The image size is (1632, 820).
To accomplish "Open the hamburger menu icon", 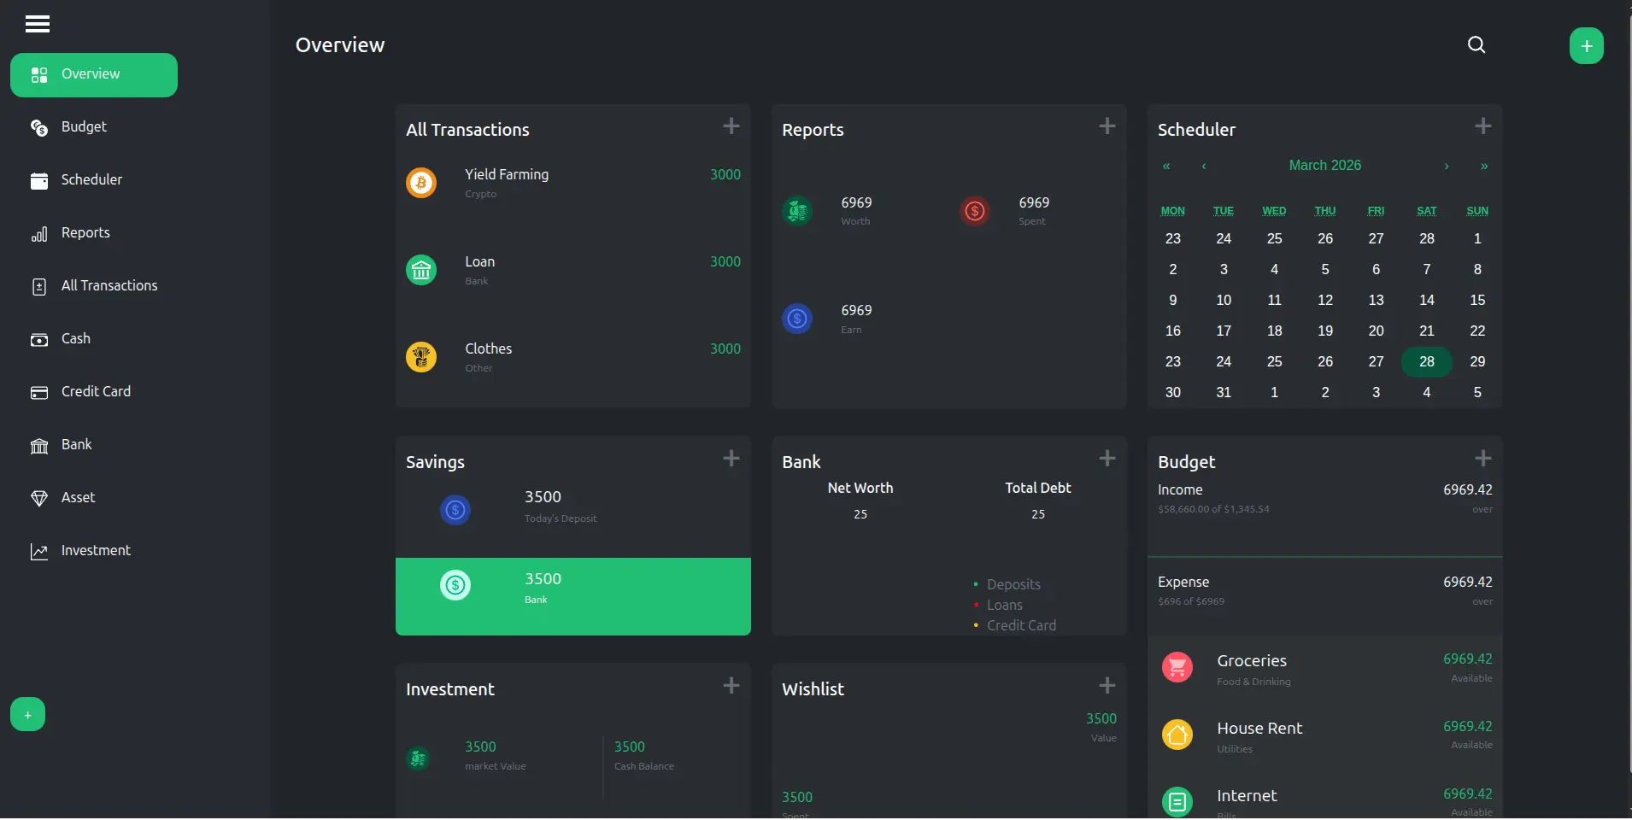I will pyautogui.click(x=38, y=24).
